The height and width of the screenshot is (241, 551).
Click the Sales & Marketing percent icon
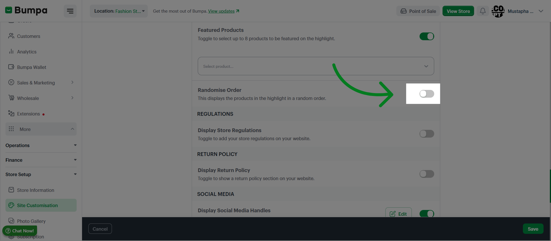click(x=11, y=82)
